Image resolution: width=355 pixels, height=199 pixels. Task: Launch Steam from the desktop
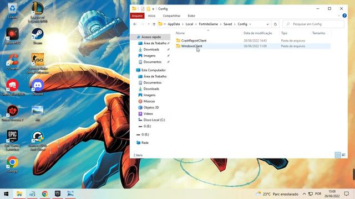point(38,35)
